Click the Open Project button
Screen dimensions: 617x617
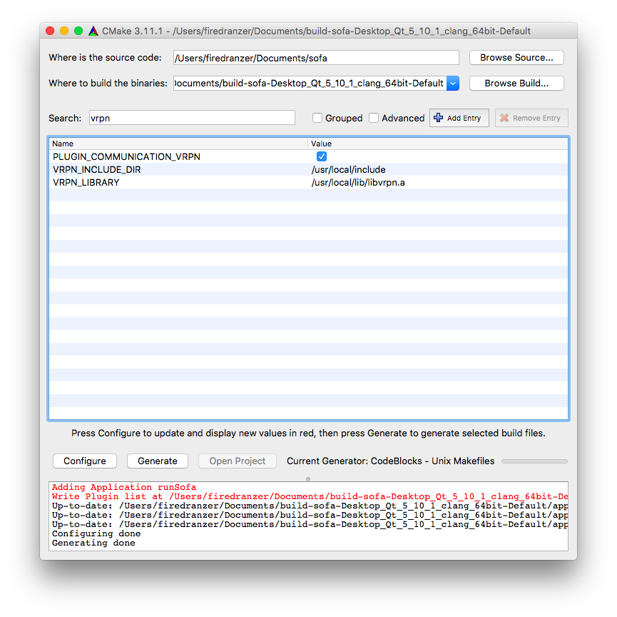238,461
